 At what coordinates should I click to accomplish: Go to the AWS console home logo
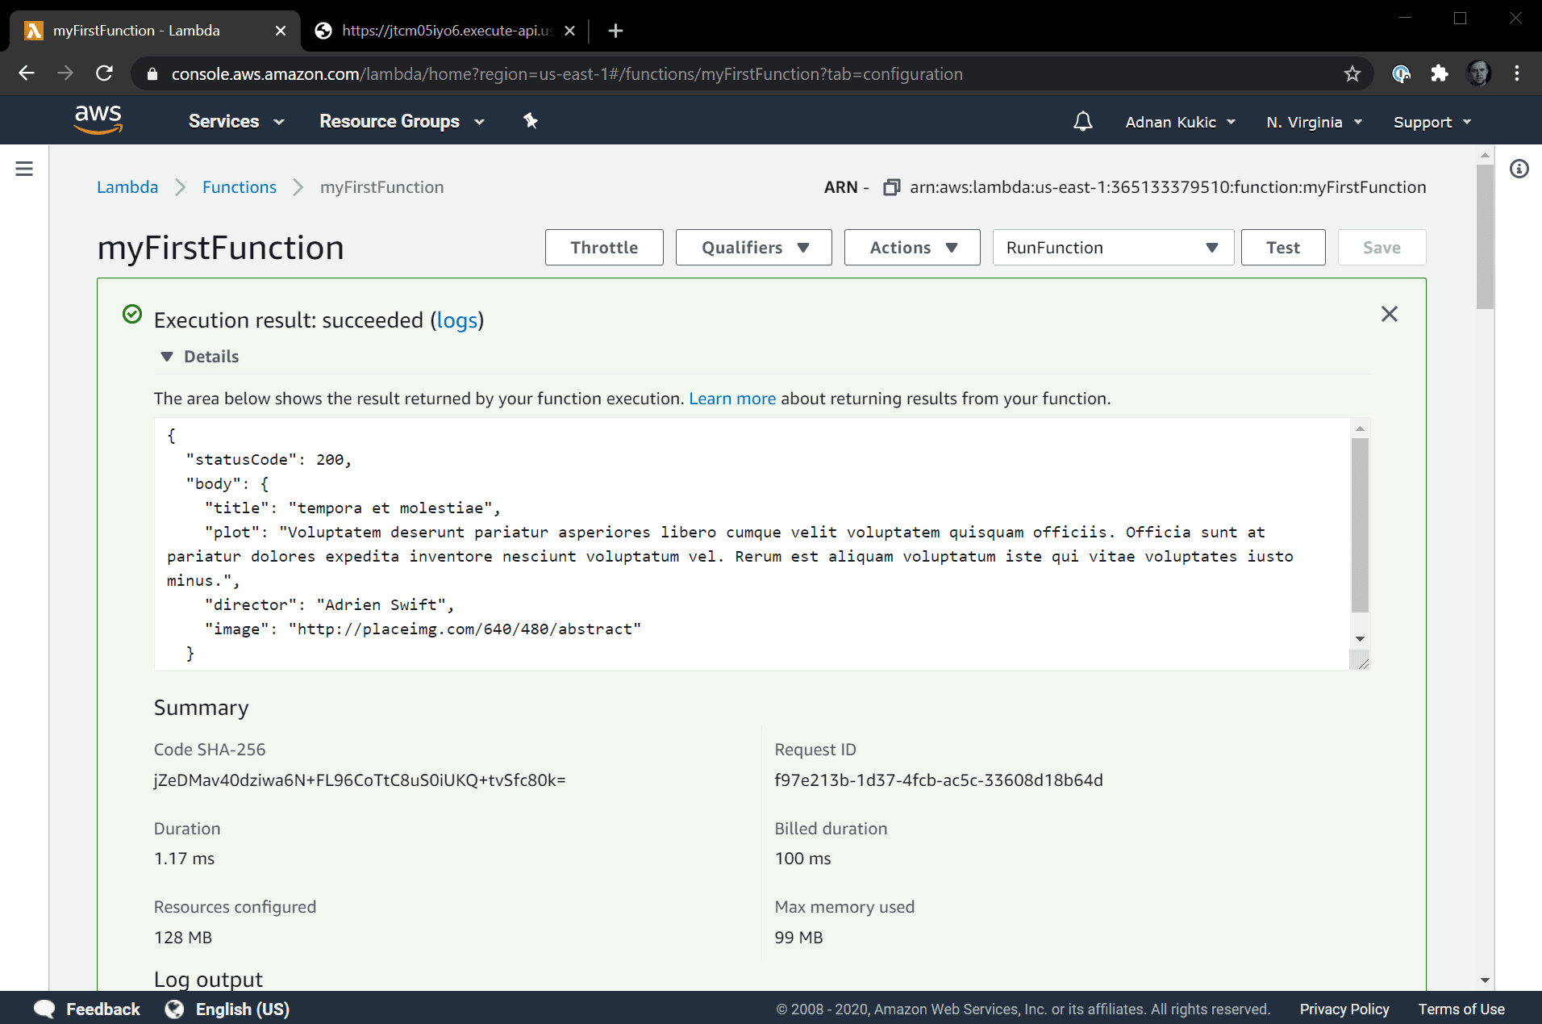click(98, 119)
